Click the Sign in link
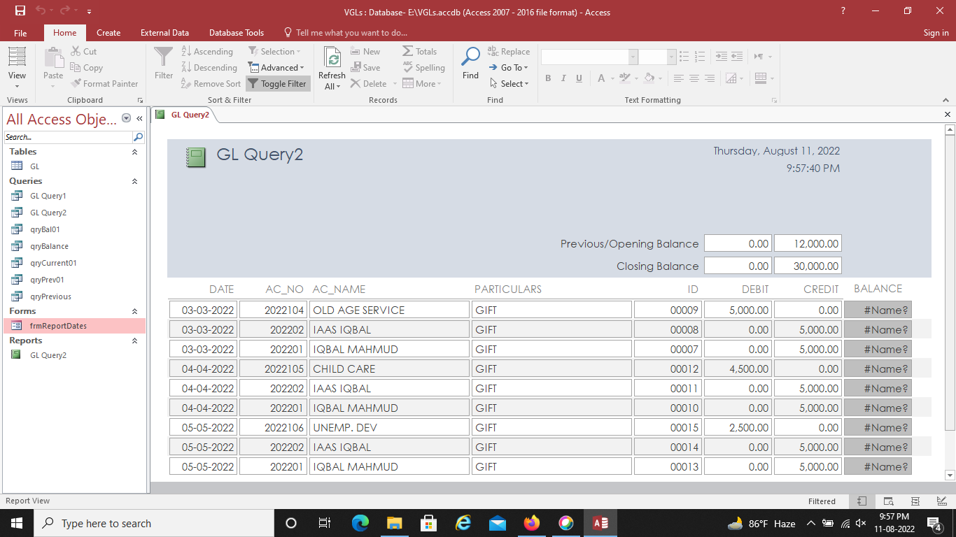 point(936,33)
